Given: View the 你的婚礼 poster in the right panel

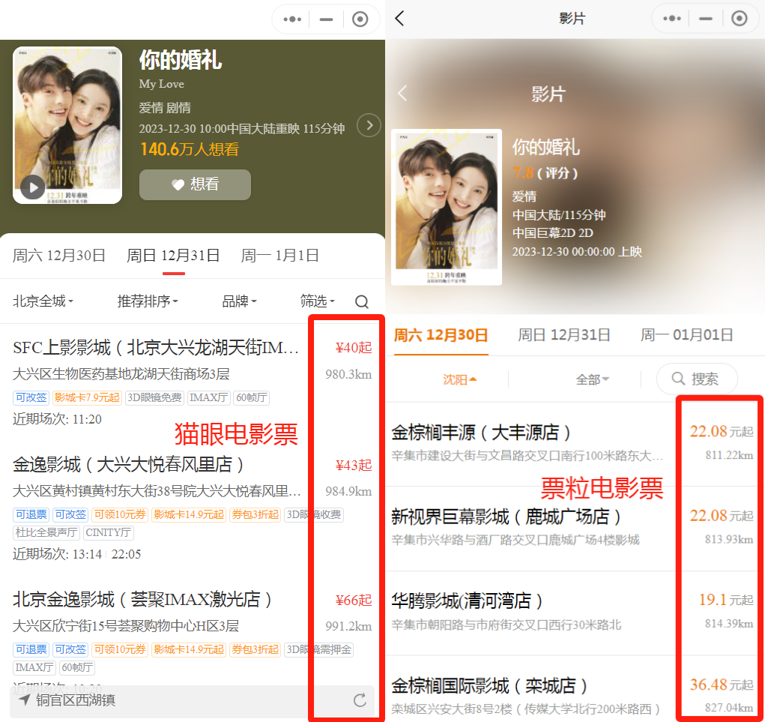Looking at the screenshot, I should [x=447, y=207].
